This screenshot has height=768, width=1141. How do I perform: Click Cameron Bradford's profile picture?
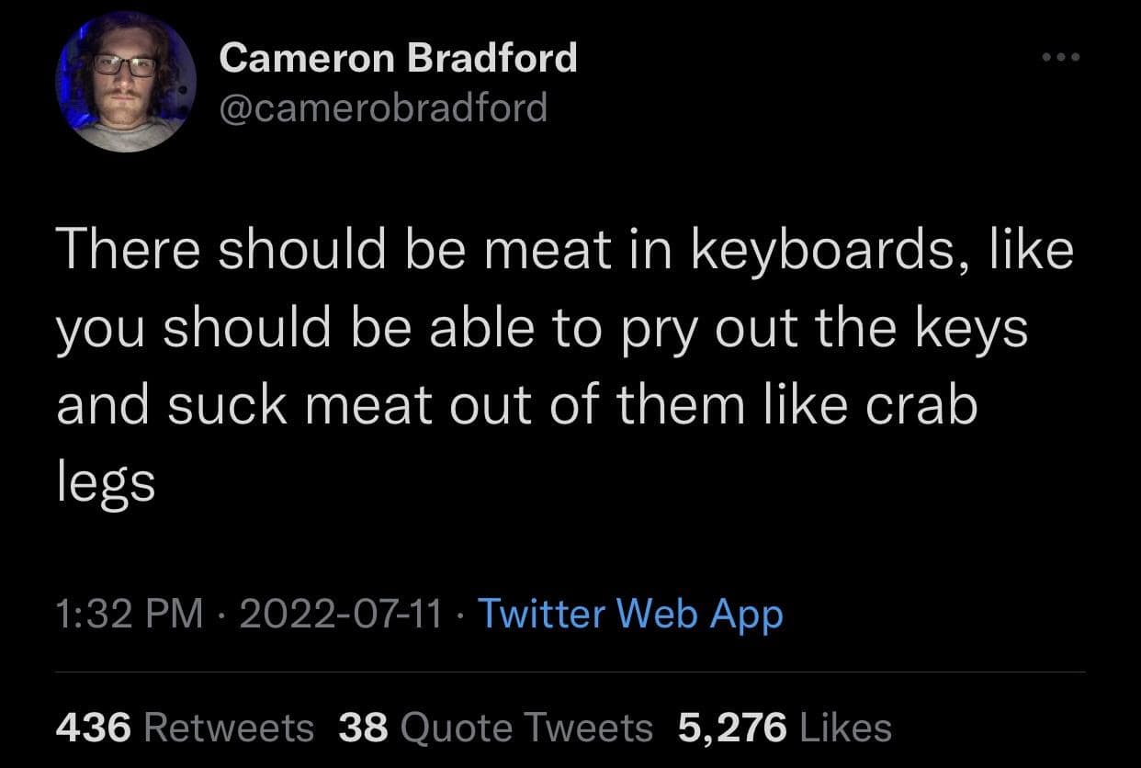[x=126, y=82]
